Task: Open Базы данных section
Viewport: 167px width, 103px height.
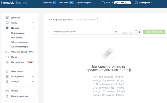Action: (x=17, y=71)
